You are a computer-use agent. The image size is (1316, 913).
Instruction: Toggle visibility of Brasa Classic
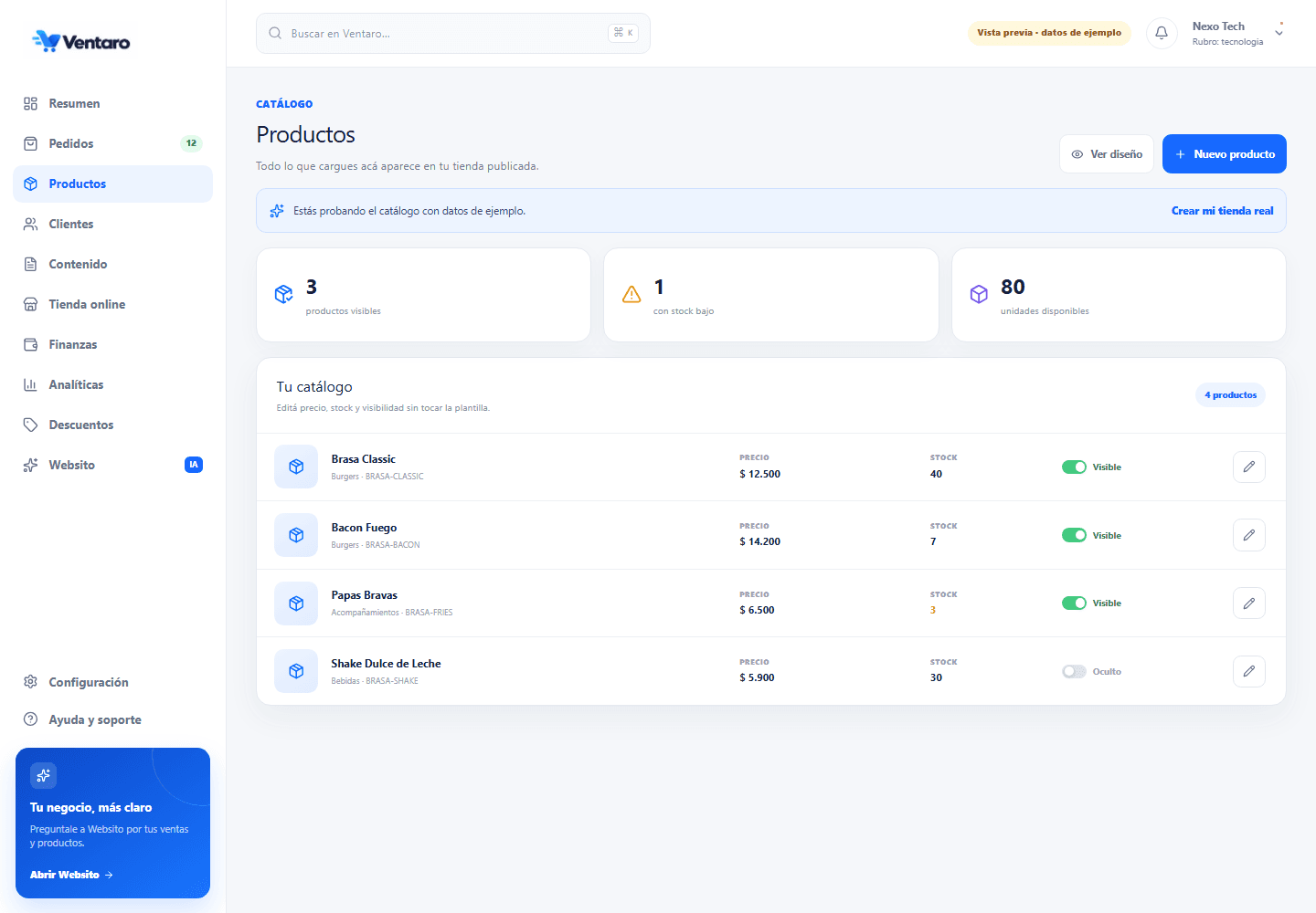click(1074, 467)
